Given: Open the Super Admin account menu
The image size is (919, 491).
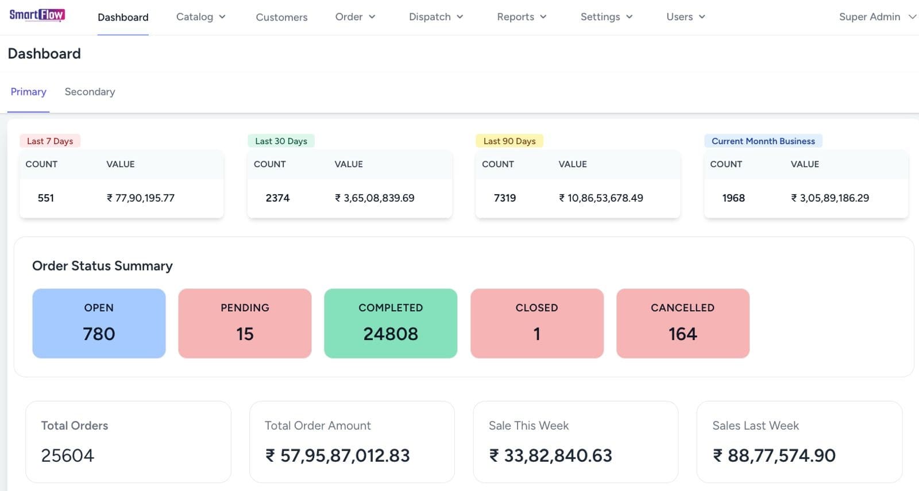Looking at the screenshot, I should 876,17.
